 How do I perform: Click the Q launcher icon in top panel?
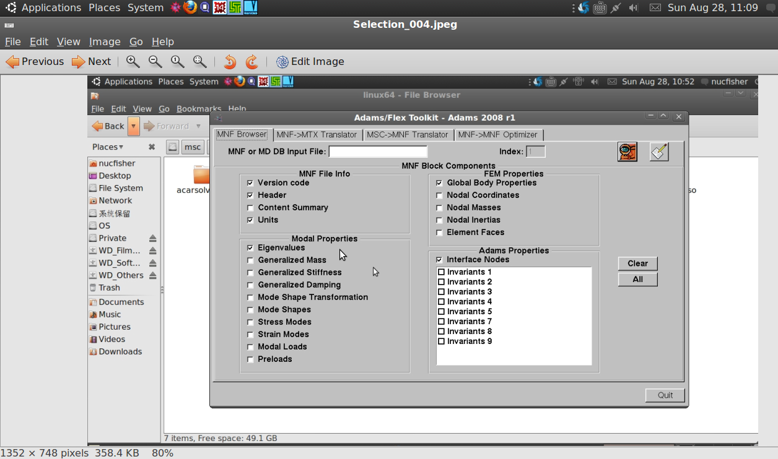pos(204,7)
